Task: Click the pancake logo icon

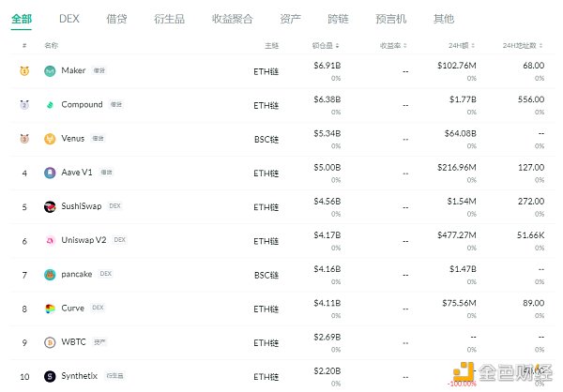Action: (50, 274)
